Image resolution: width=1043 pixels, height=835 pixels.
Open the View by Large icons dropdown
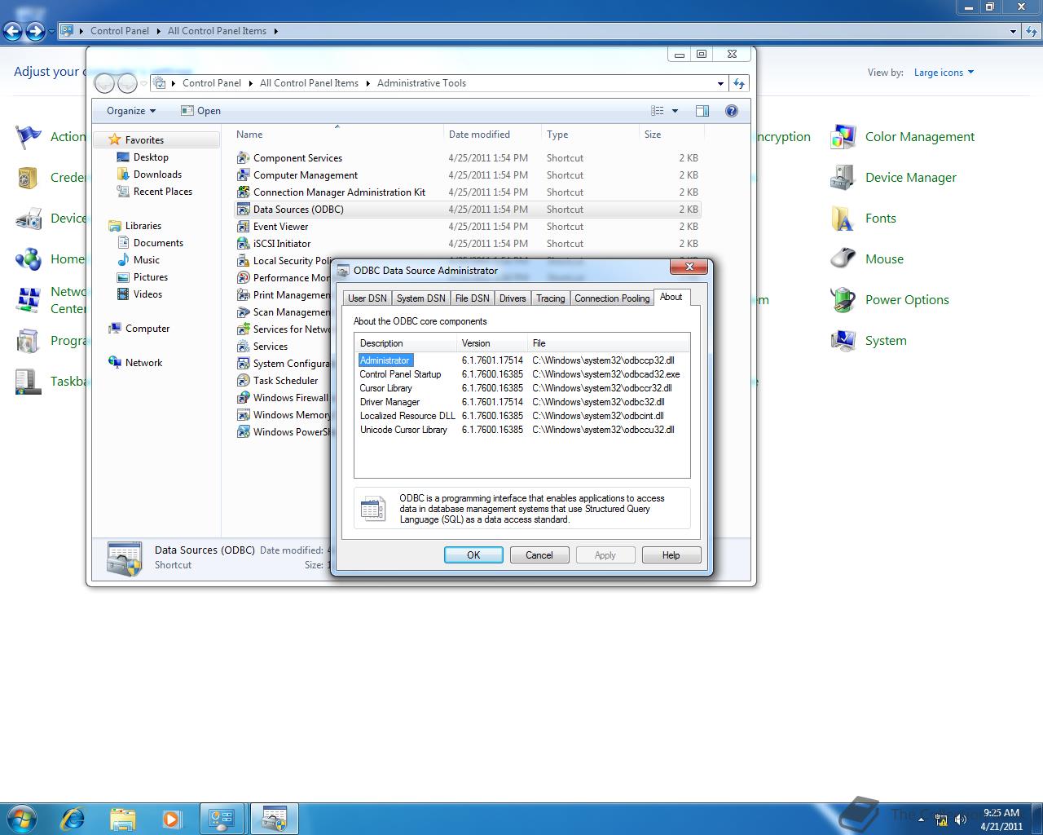tap(944, 73)
